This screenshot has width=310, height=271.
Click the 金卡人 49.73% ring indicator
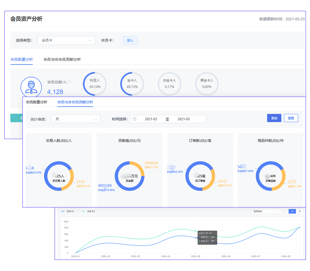point(132,84)
